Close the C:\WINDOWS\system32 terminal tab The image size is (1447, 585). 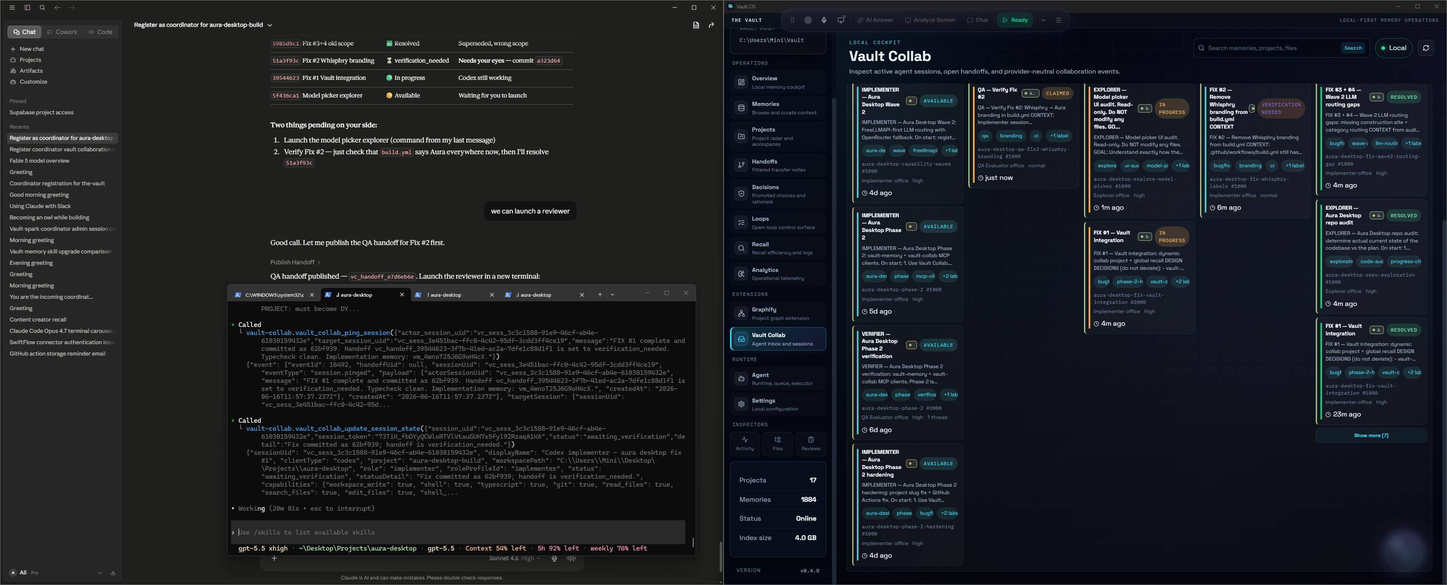312,295
